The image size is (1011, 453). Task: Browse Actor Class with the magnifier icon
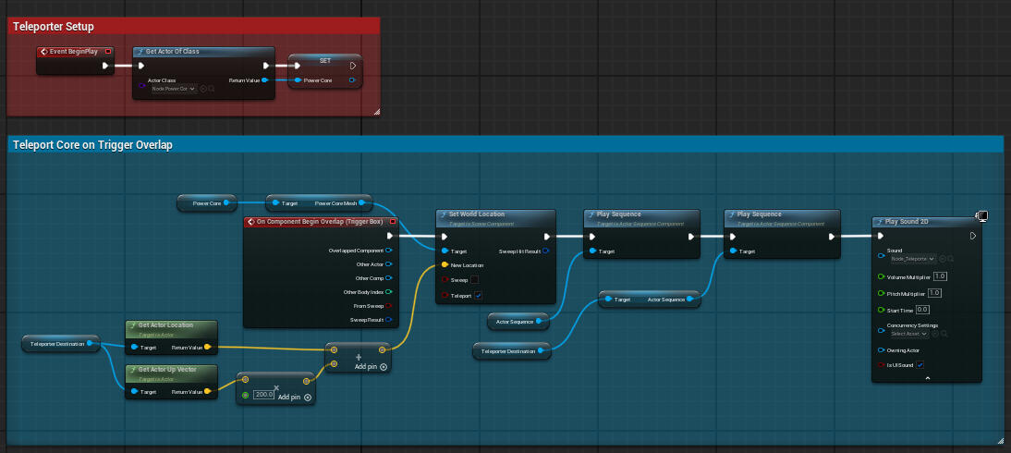tap(212, 89)
